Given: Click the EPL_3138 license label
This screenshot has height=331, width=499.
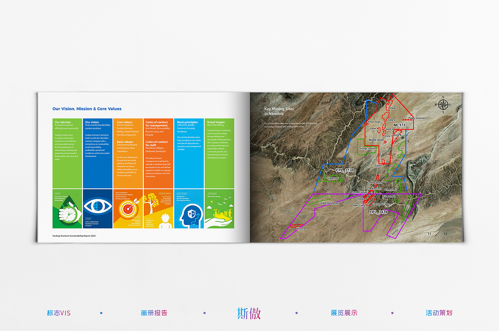Looking at the screenshot, I should pos(345,170).
